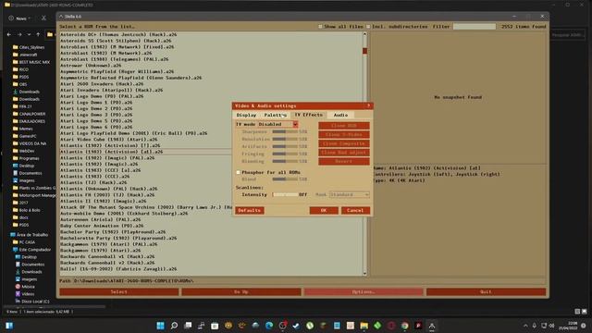This screenshot has width=592, height=333.
Task: Select Área de Trabalho in sidebar
Action: [x=29, y=234]
